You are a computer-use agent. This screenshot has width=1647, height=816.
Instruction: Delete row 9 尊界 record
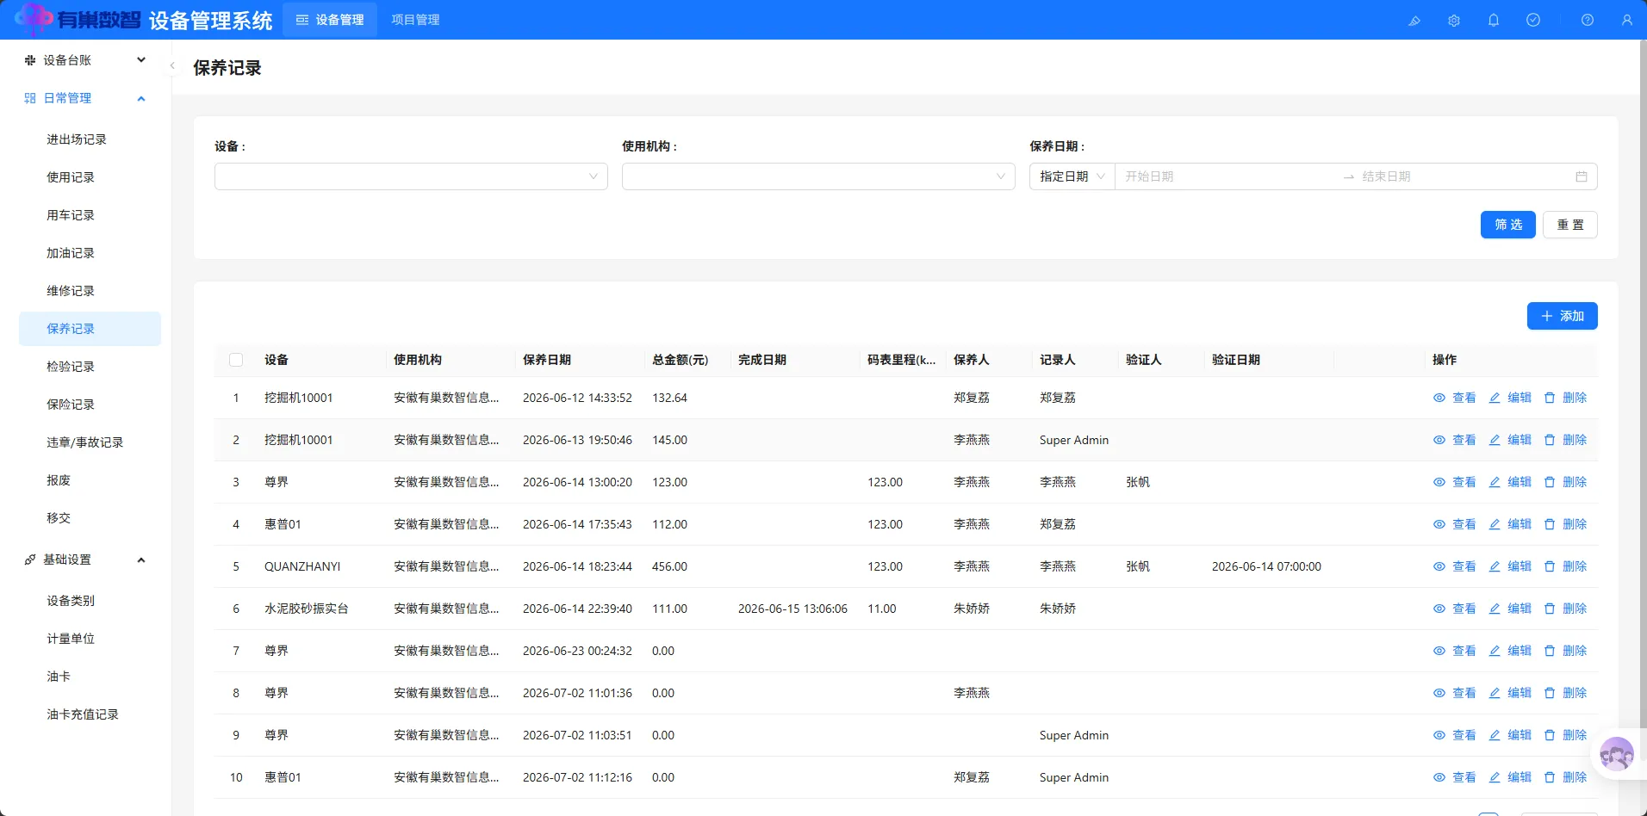(x=1565, y=735)
